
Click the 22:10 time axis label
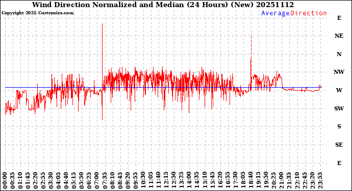coord(297,180)
